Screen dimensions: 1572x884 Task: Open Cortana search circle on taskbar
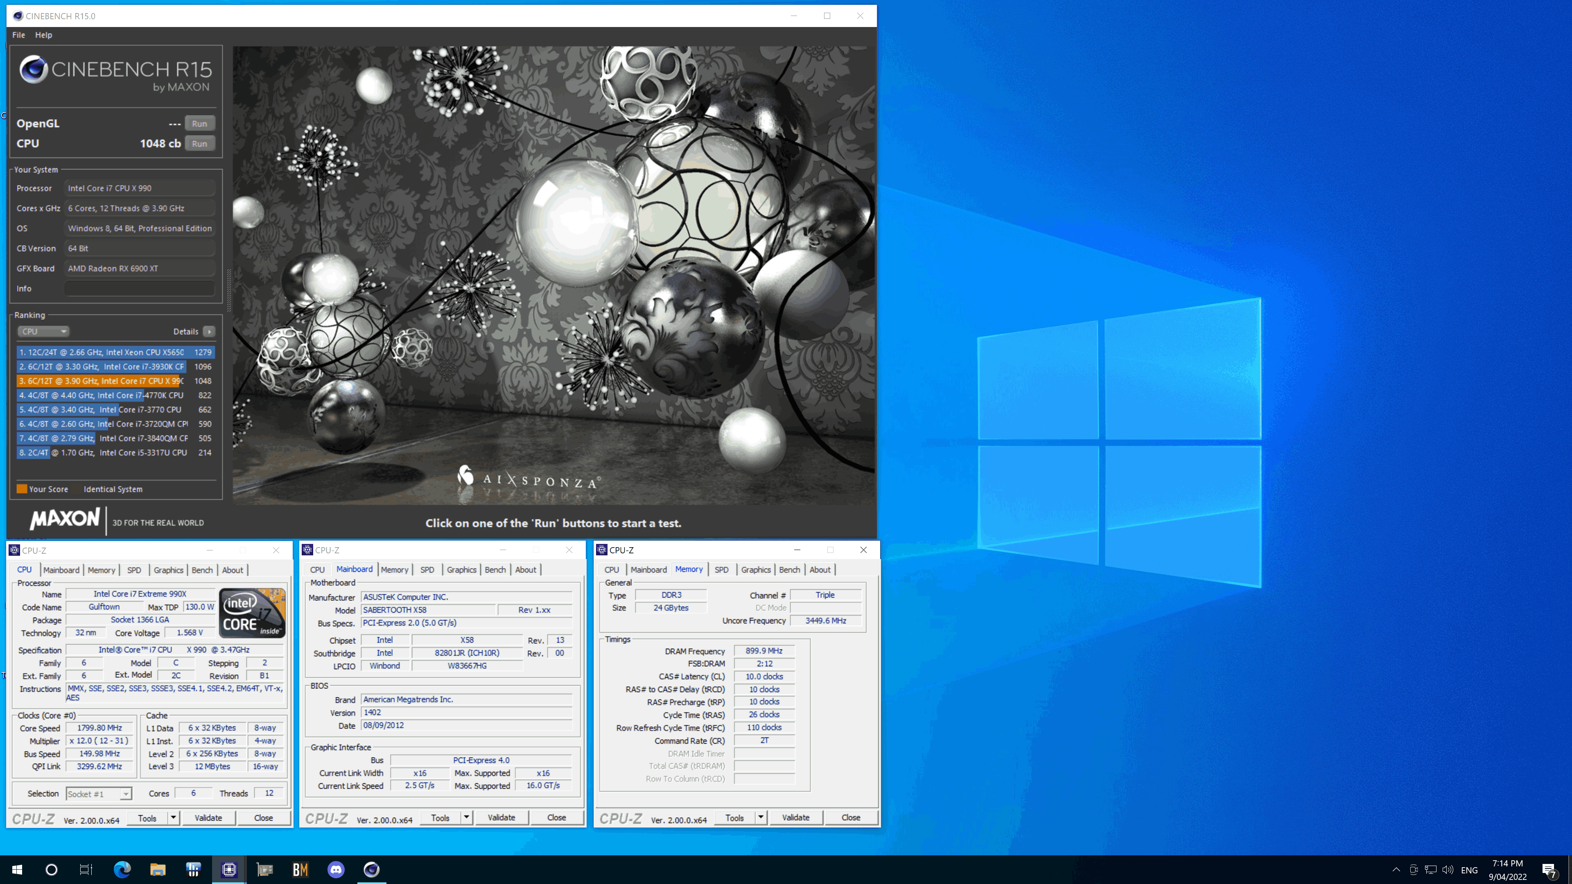(x=51, y=869)
